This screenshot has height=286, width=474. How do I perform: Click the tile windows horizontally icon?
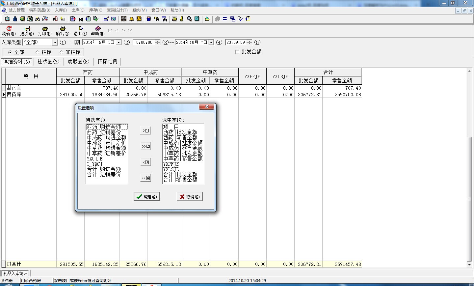pyautogui.click(x=225, y=19)
